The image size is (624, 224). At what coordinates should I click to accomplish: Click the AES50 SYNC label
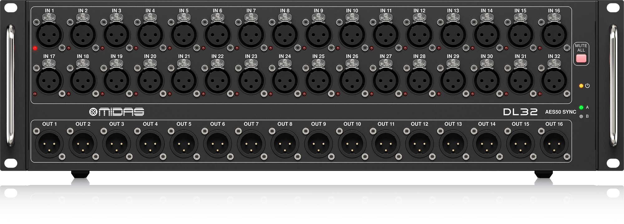click(x=561, y=112)
